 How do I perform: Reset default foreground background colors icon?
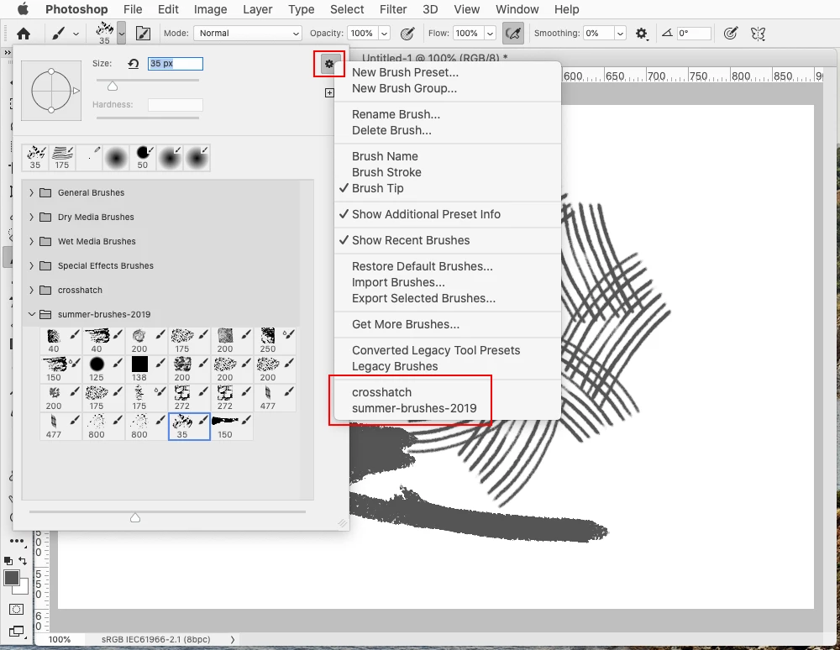[x=8, y=561]
